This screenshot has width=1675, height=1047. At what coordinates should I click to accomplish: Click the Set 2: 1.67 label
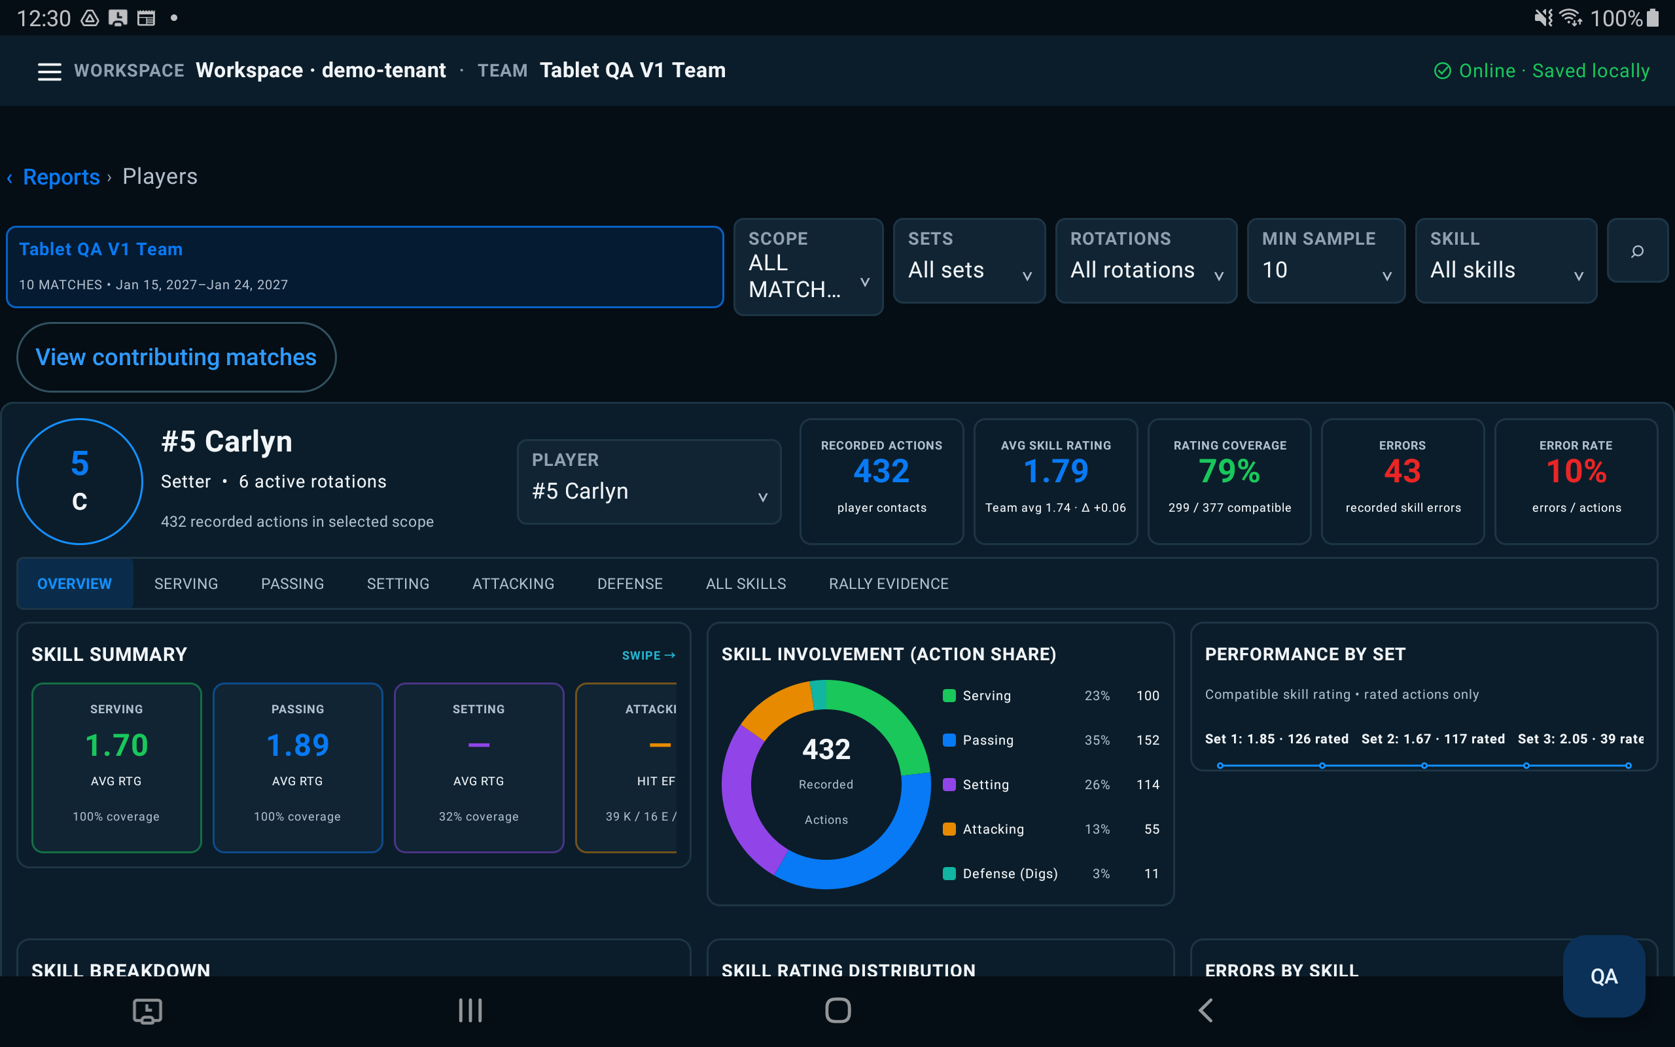(1433, 739)
